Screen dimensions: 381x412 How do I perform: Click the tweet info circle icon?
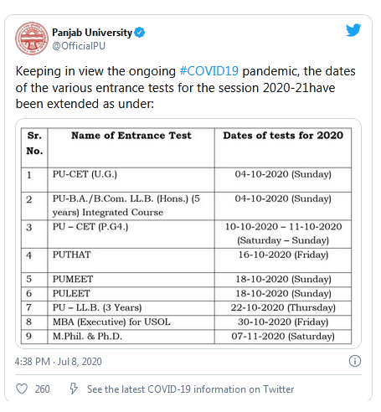[x=355, y=361]
